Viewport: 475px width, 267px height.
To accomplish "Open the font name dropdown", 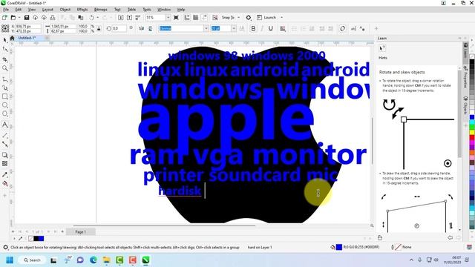I will 206,28.
